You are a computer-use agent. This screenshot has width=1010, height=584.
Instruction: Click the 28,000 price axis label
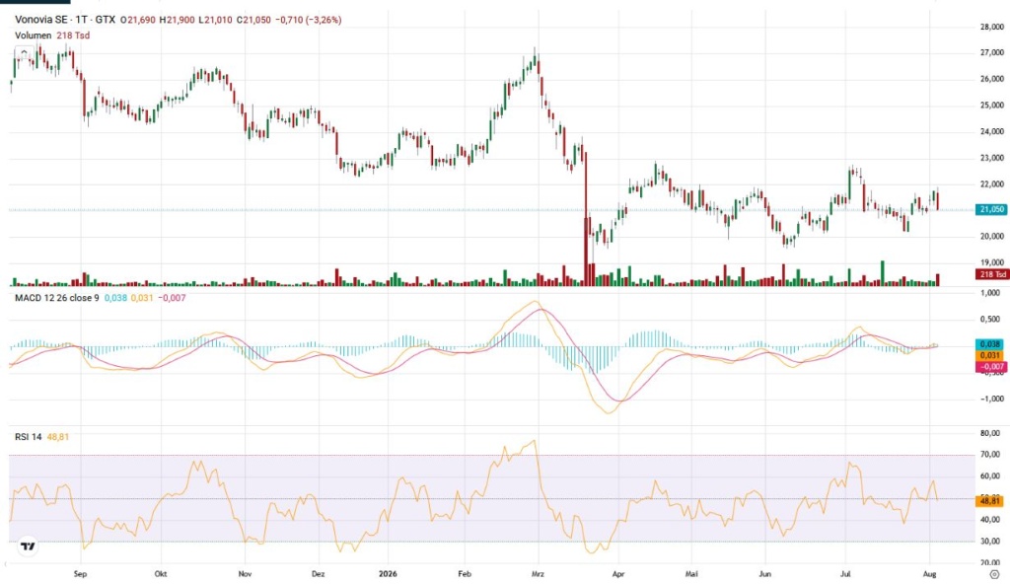click(992, 27)
